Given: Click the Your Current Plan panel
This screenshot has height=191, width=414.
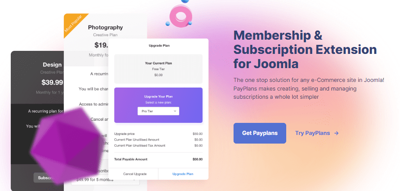Looking at the screenshot, I should click(158, 69).
